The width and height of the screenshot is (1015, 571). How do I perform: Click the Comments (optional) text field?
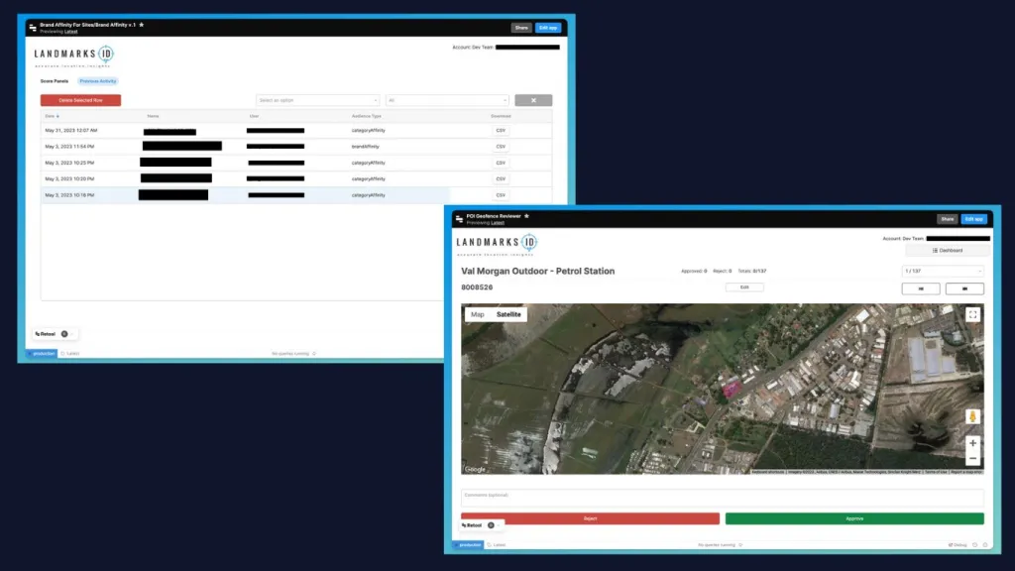[722, 498]
